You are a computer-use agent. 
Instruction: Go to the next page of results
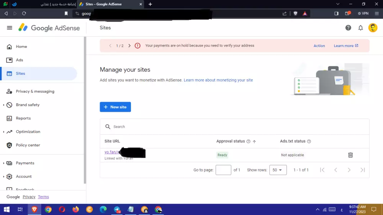pyautogui.click(x=349, y=170)
